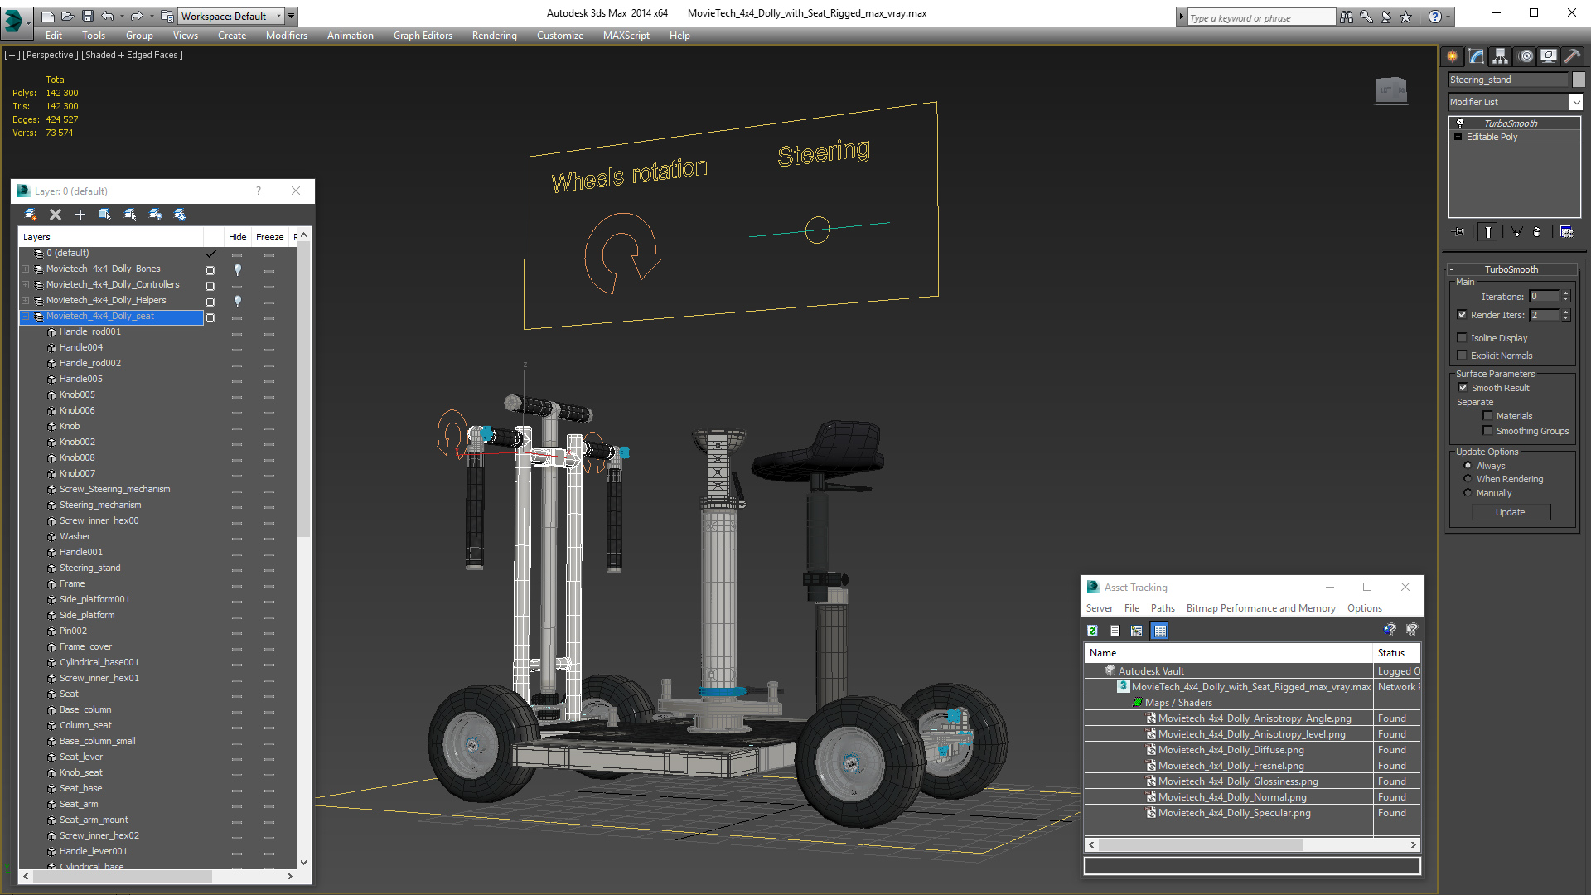This screenshot has width=1591, height=895.
Task: Open Favorites star icon in InfoCenter
Action: [1406, 17]
